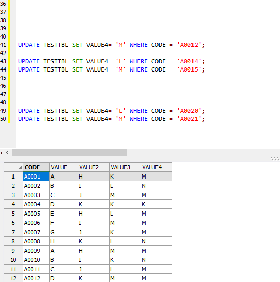
Task: Click line number 46 in the gutter
Action: click(3, 86)
